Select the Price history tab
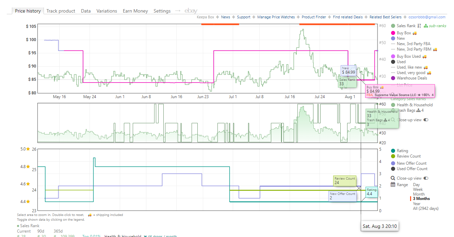Image resolution: width=454 pixels, height=237 pixels. tap(28, 11)
